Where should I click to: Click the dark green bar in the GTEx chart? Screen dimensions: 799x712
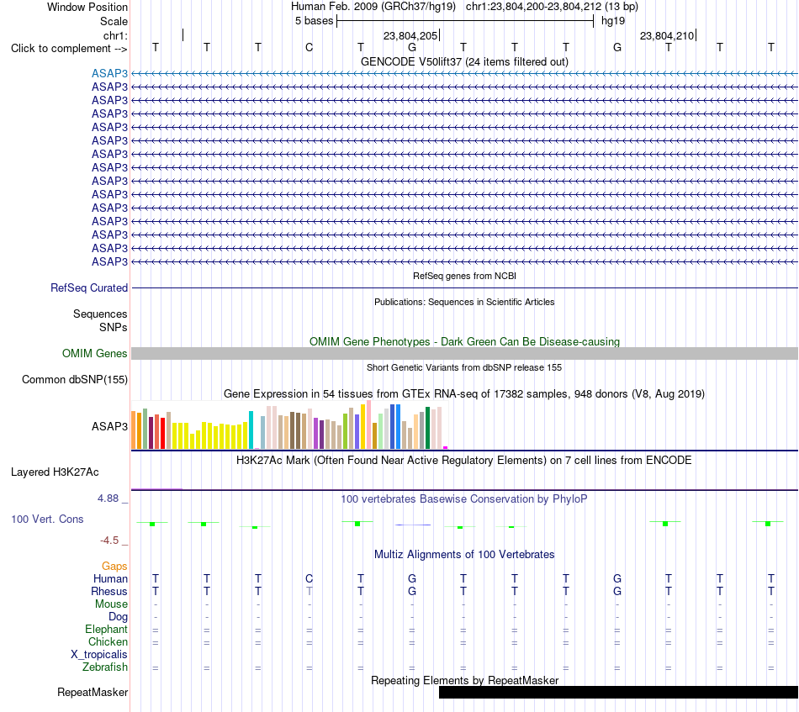tap(427, 428)
